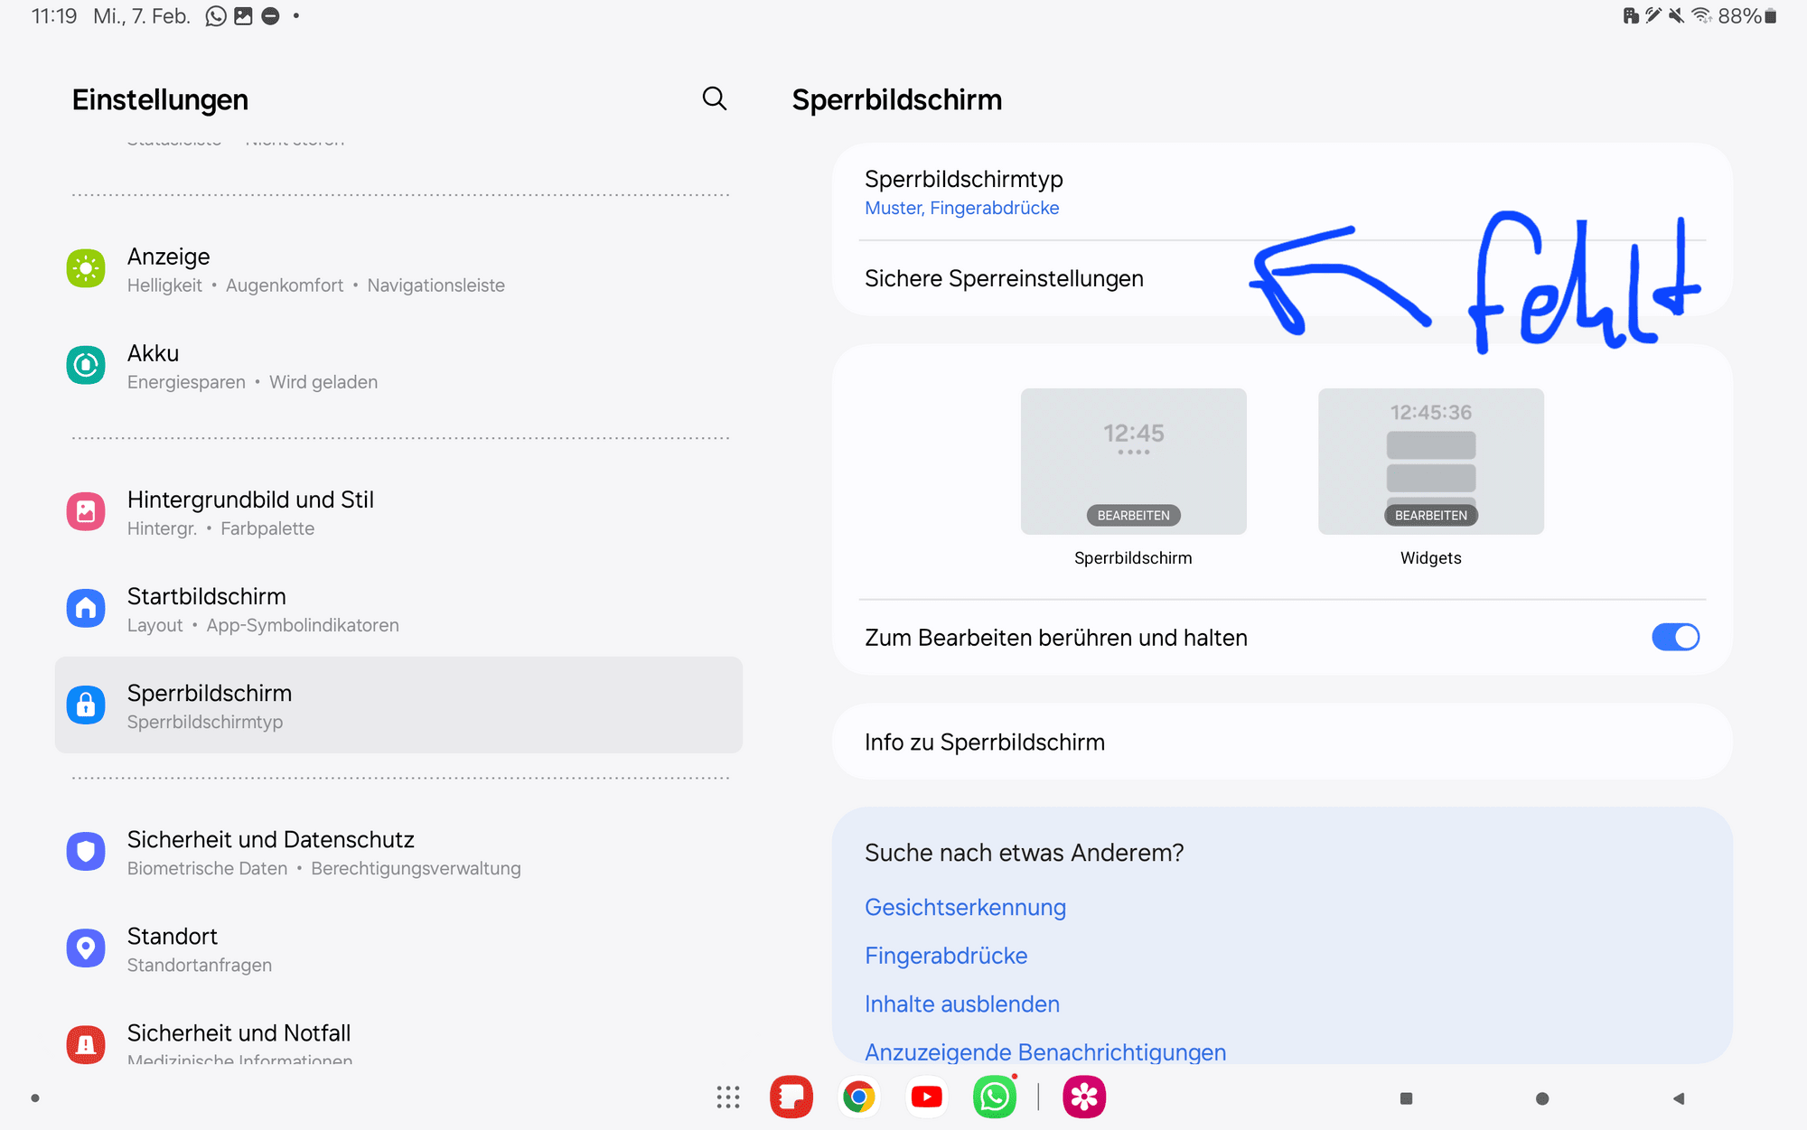Open Sichere Sperreinstellungen
The width and height of the screenshot is (1807, 1130).
click(x=1004, y=279)
